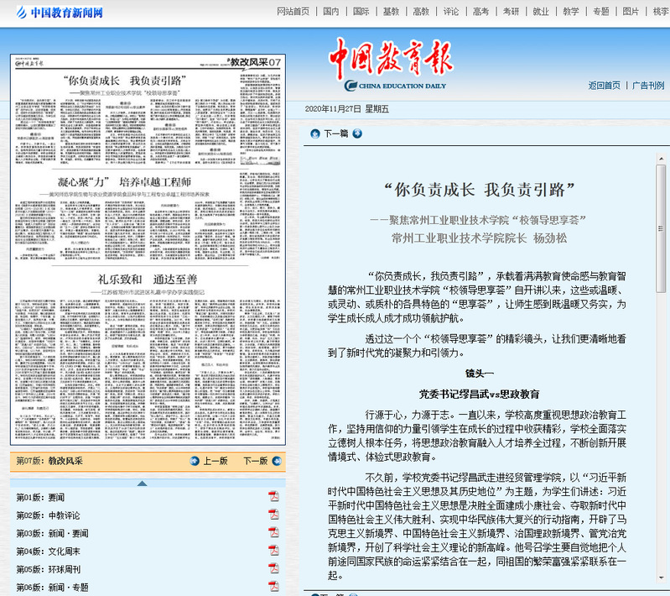The width and height of the screenshot is (670, 596).
Task: Click the blue arrow icon left of 上一版
Action: tap(195, 461)
